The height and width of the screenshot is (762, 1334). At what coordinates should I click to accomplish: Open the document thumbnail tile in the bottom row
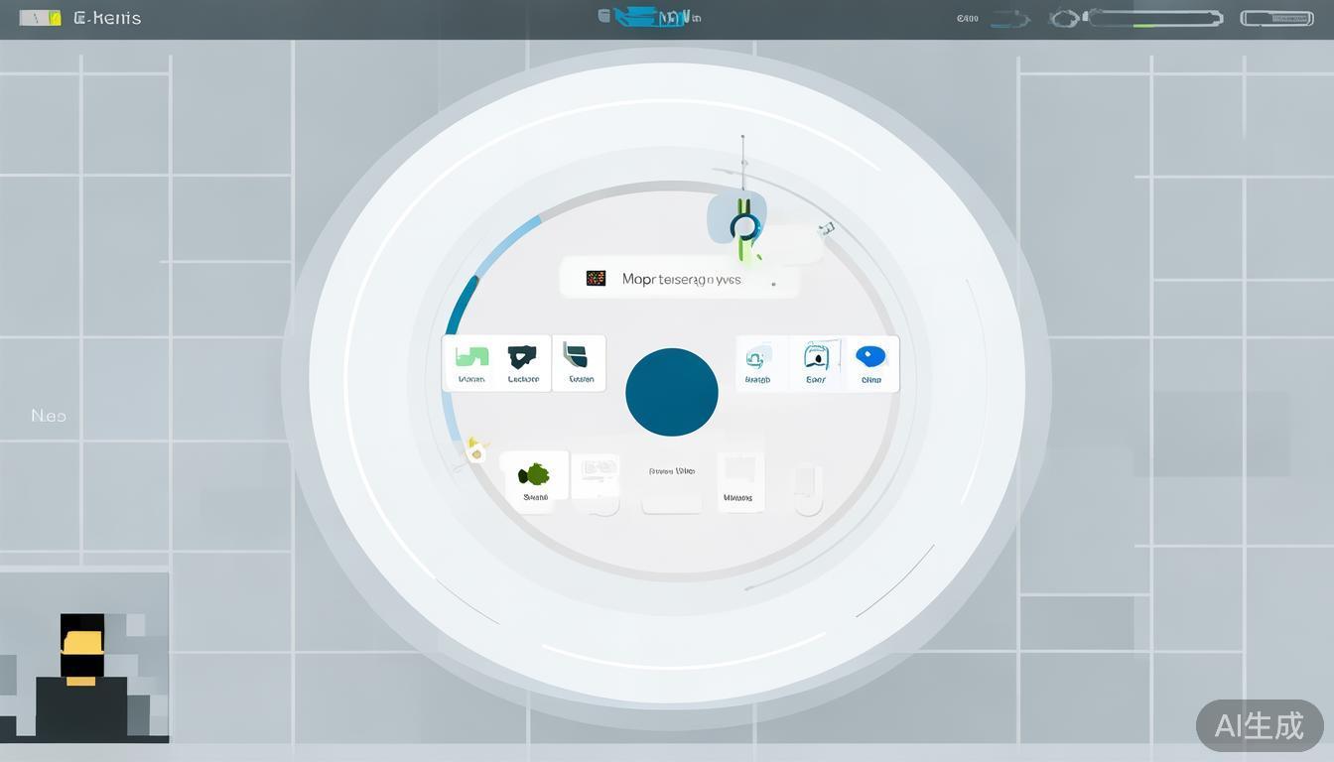[x=596, y=476]
